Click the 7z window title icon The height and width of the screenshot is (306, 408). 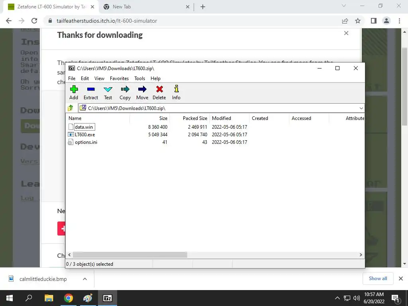72,68
